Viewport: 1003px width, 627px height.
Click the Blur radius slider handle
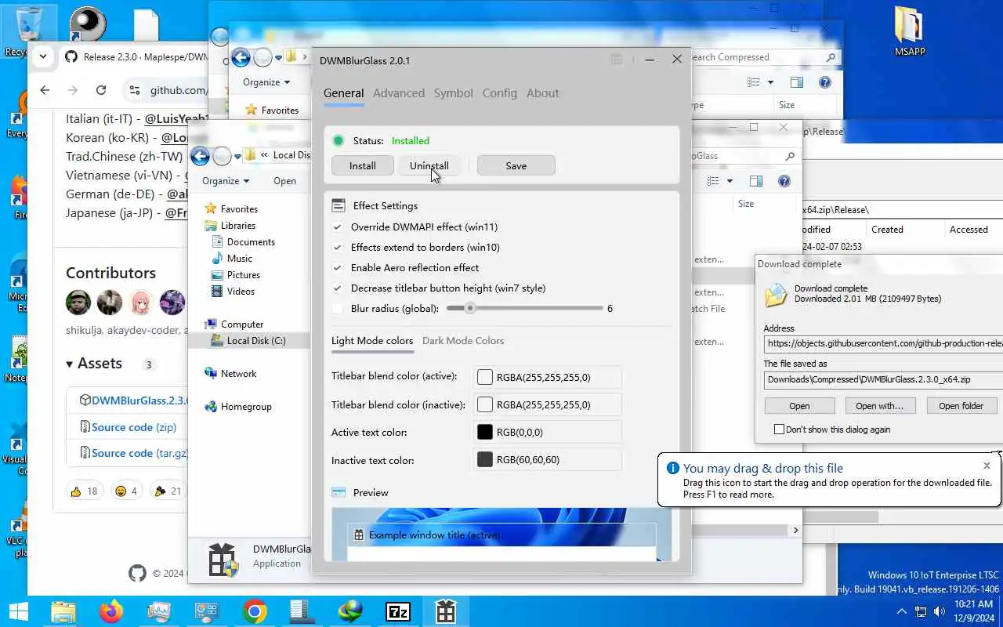(x=470, y=309)
